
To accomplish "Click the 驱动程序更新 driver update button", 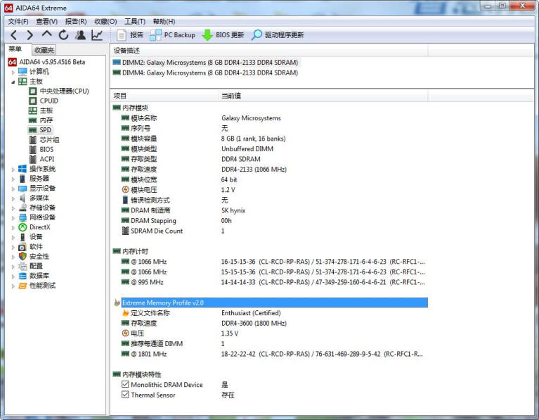I will [x=278, y=34].
